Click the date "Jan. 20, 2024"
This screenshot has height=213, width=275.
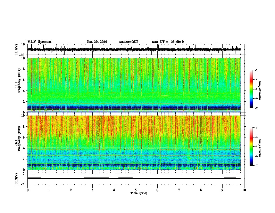pyautogui.click(x=97, y=42)
